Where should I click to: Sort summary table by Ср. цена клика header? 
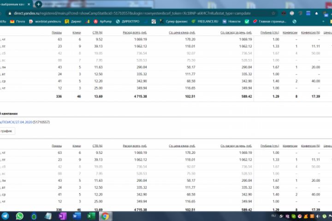pyautogui.click(x=182, y=33)
